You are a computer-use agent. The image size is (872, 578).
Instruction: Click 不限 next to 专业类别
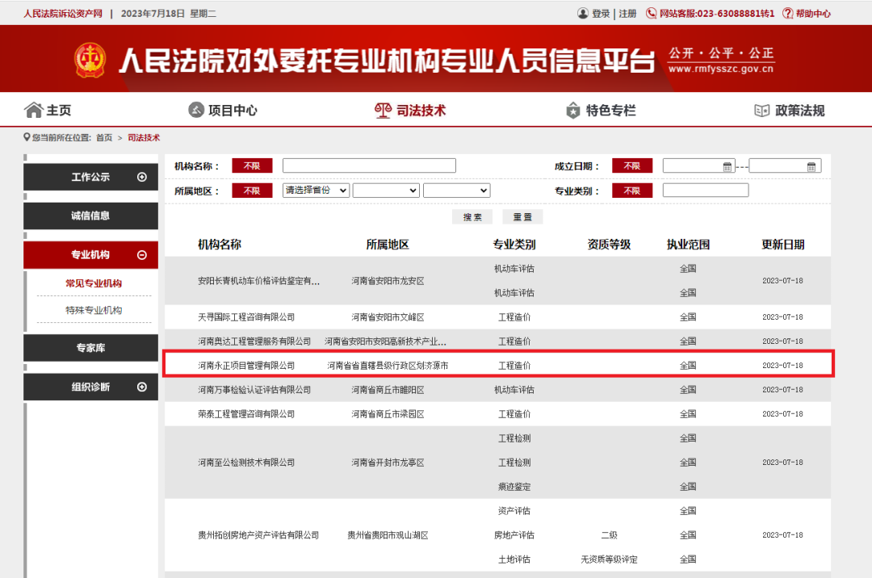[631, 191]
